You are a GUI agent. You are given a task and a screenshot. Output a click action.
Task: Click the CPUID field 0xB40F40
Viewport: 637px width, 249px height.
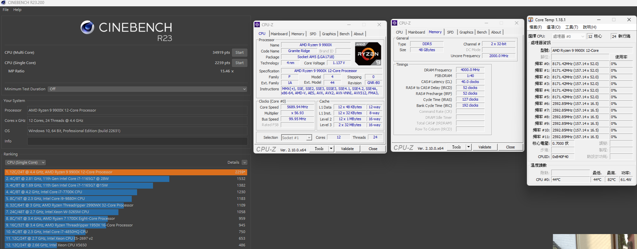click(x=563, y=157)
